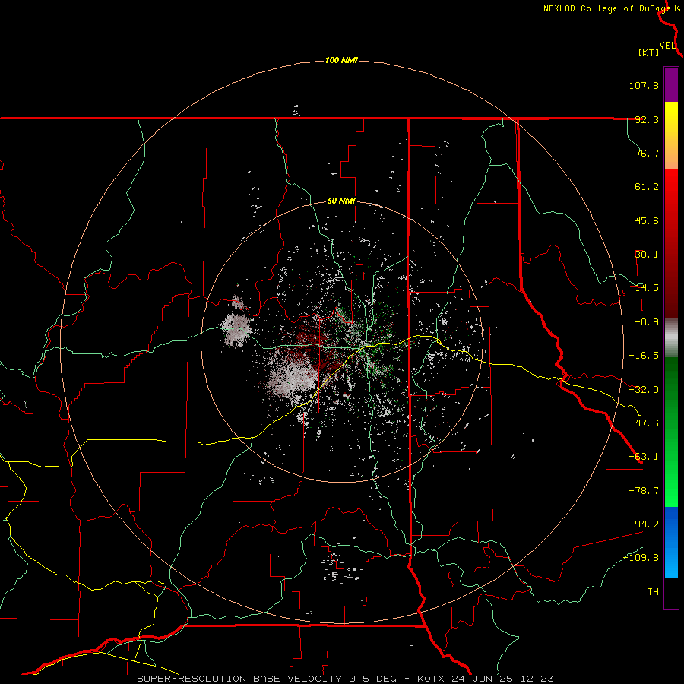
Task: Select the -63.1 value on velocity scale
Action: 644,457
